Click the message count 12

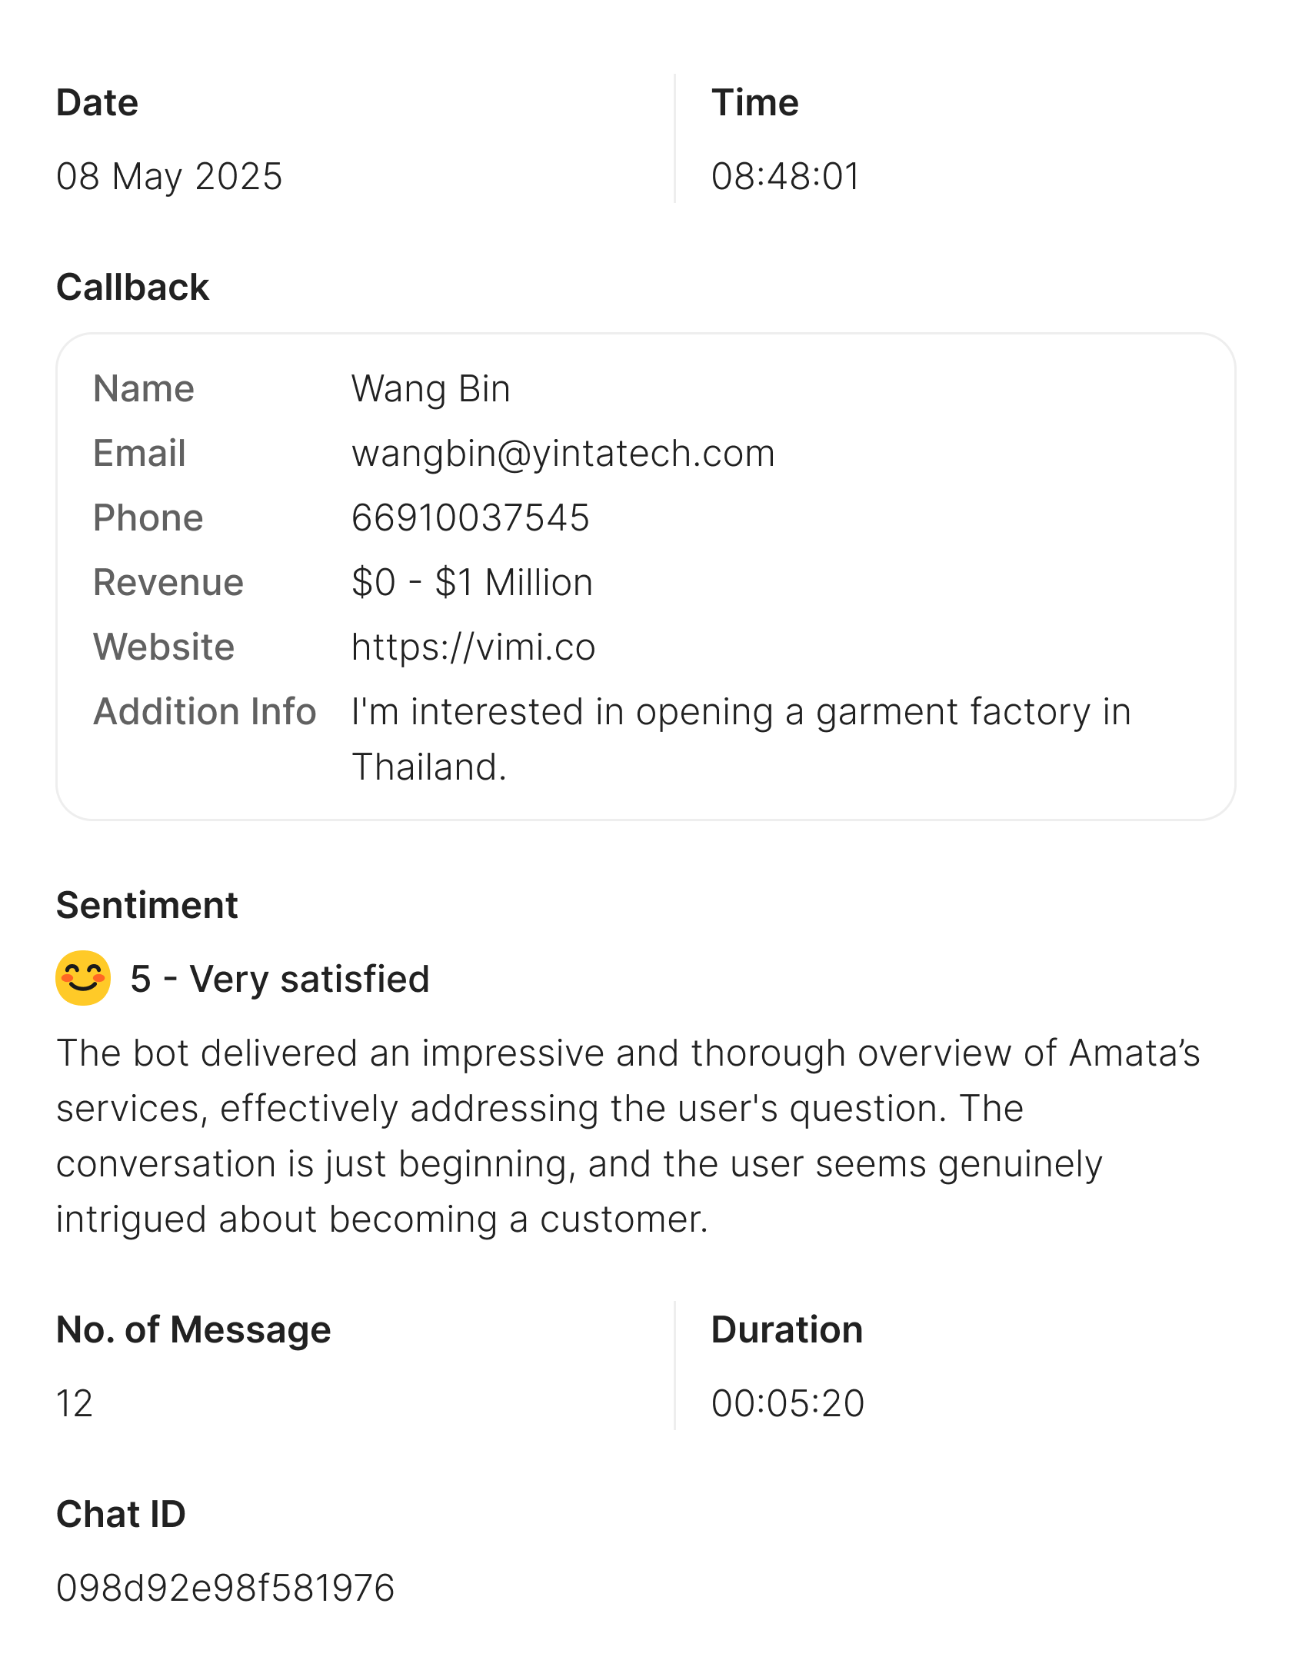pos(75,1403)
